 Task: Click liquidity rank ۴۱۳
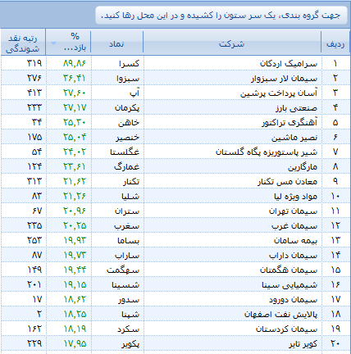(x=34, y=93)
